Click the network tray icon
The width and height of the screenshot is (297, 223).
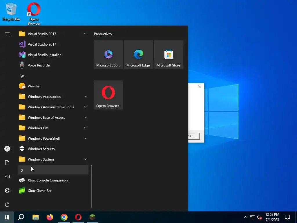253,217
